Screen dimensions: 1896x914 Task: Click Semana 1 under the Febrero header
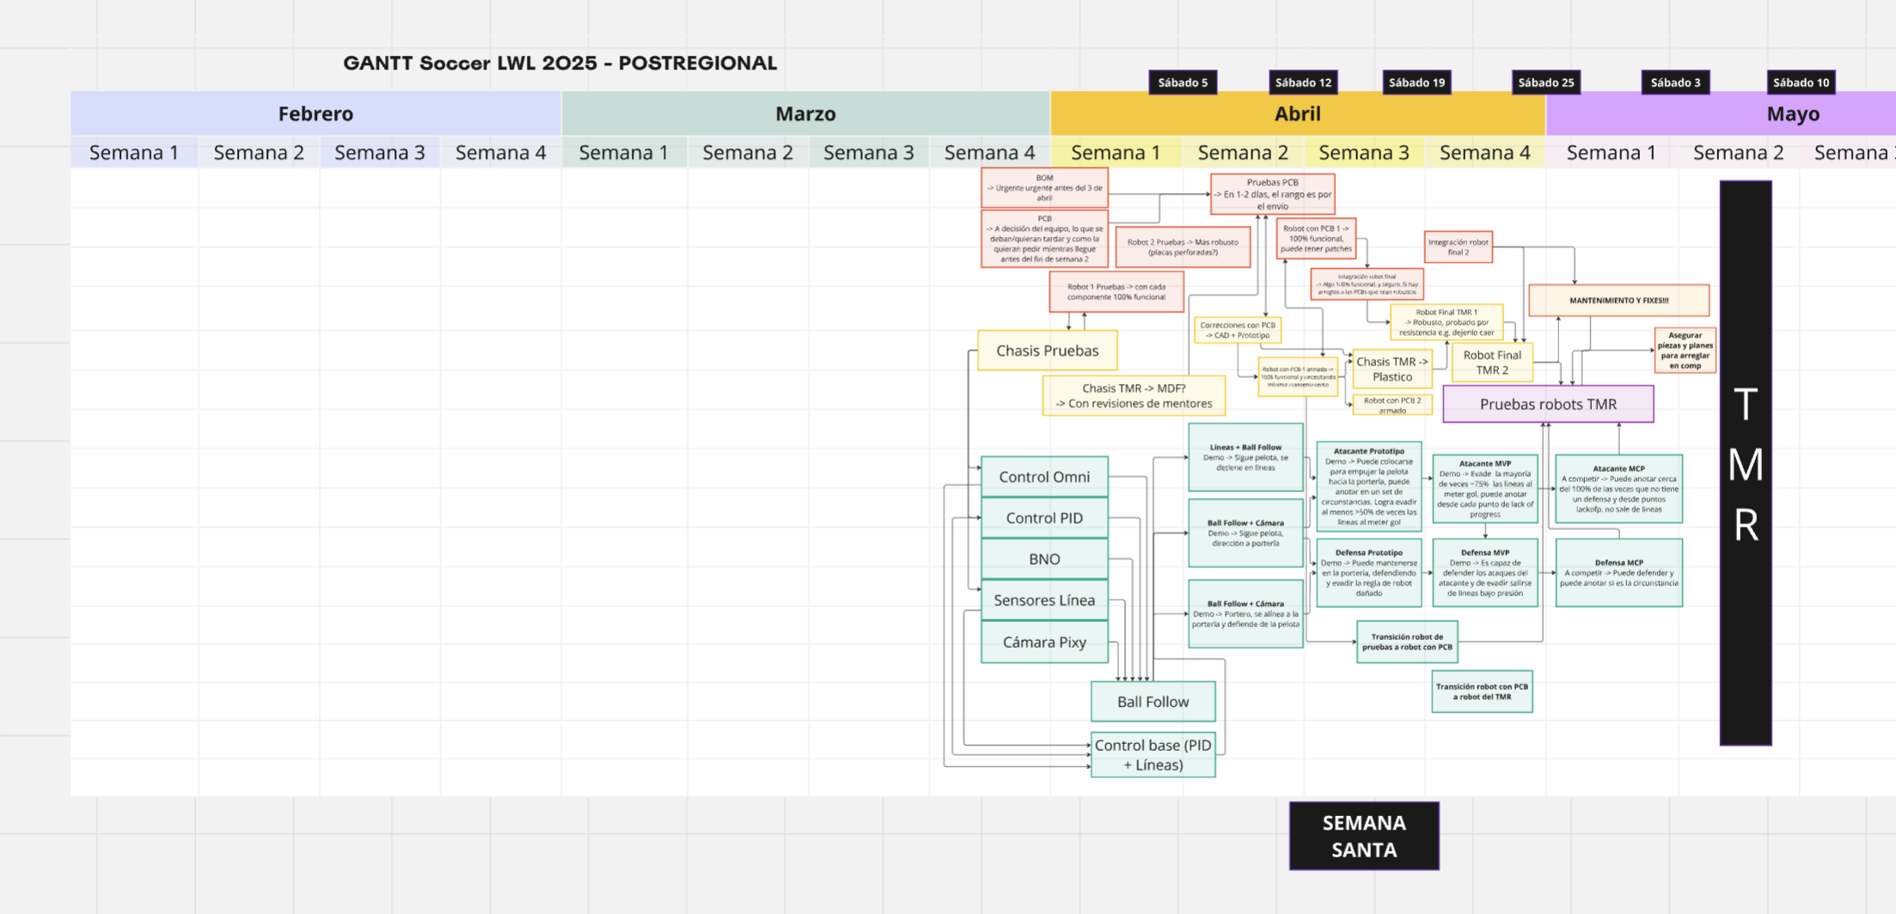[134, 152]
